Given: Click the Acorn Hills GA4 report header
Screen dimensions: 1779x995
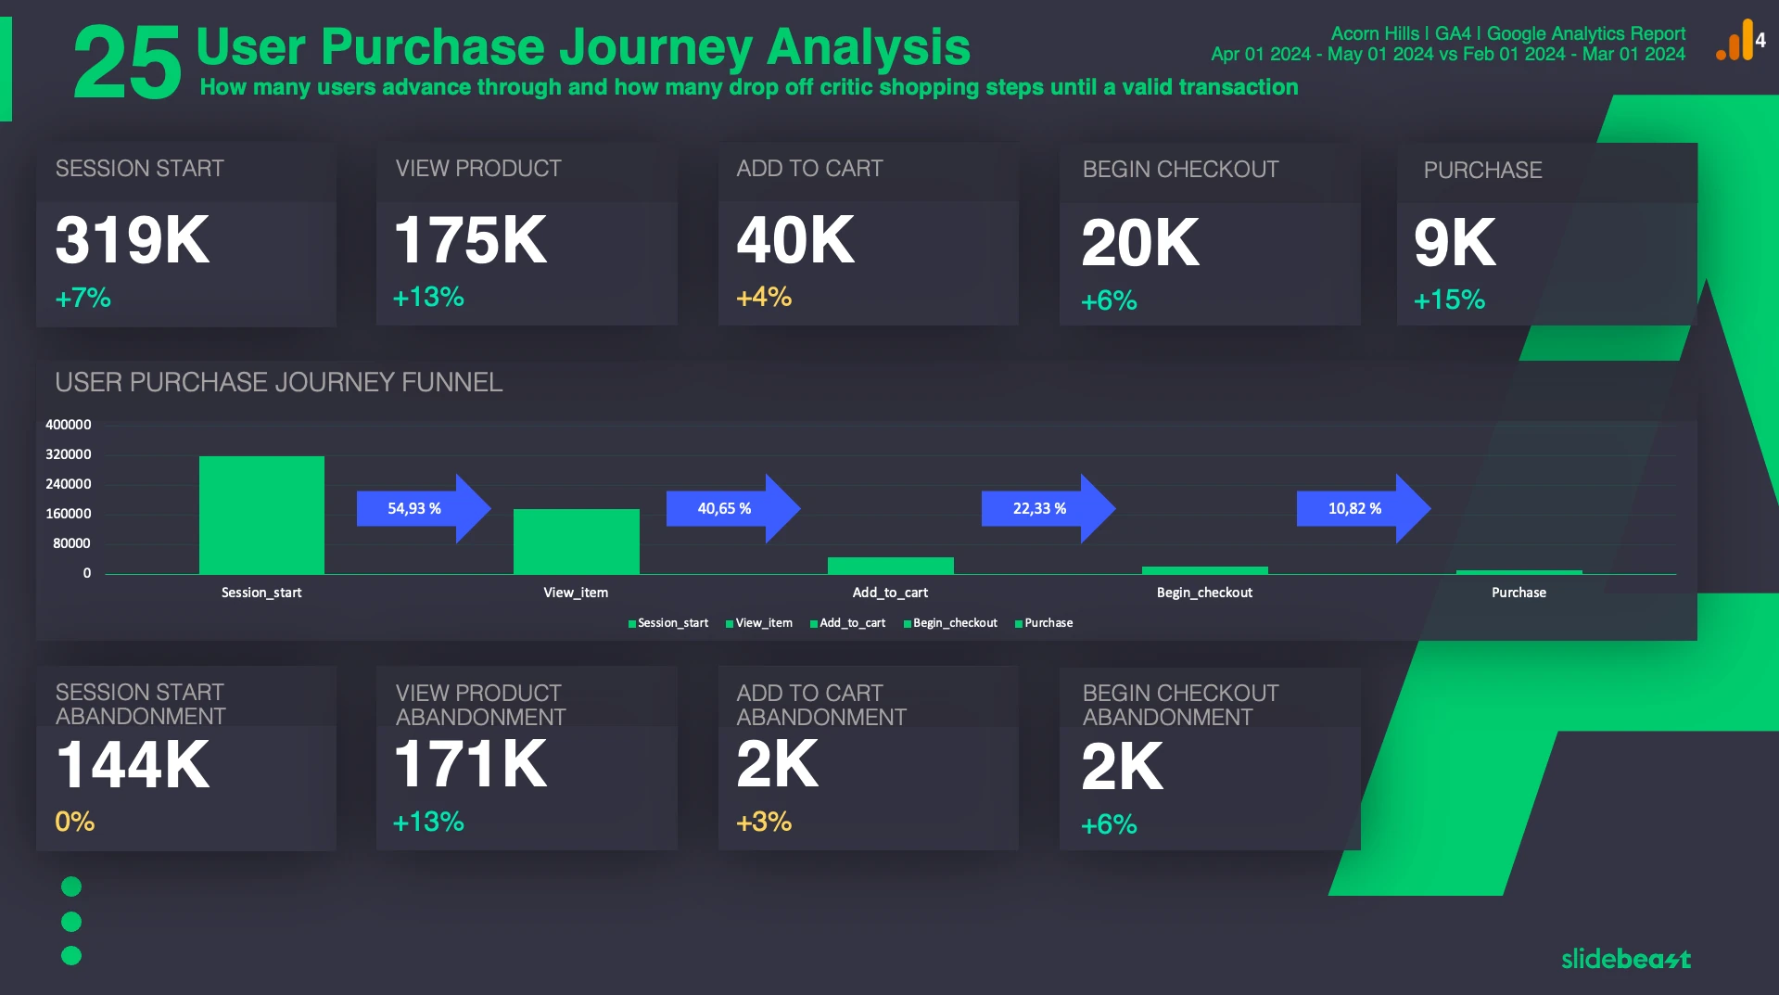Looking at the screenshot, I should tap(1508, 33).
